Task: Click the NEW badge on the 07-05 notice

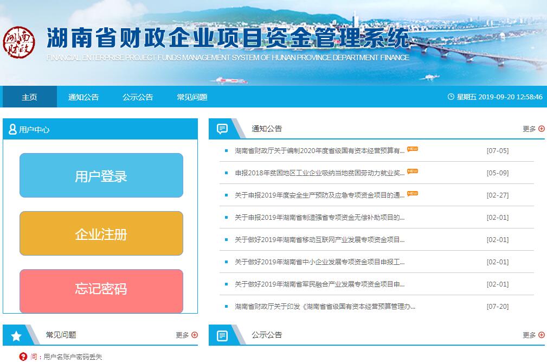Action: (413, 149)
